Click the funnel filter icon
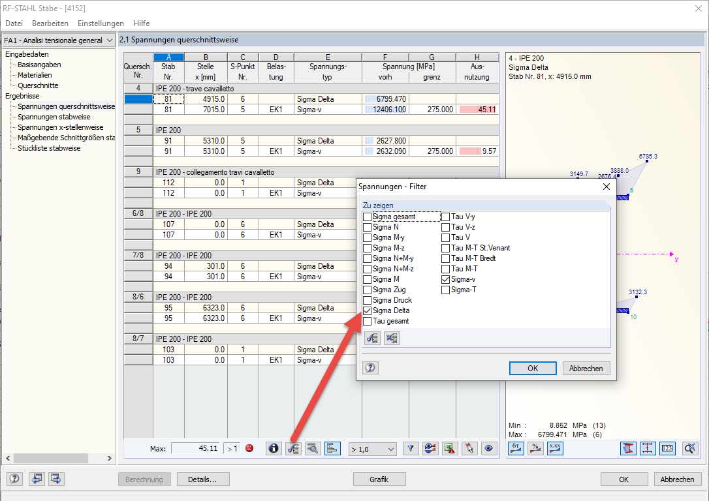Screen dimensions: 709x501 pos(411,448)
